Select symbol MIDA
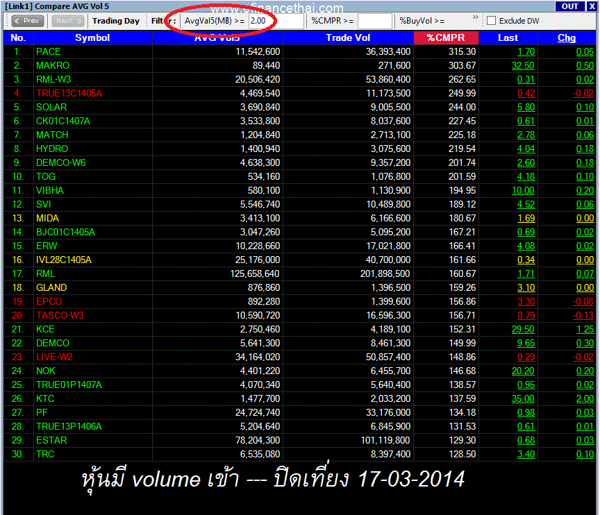 click(x=47, y=219)
